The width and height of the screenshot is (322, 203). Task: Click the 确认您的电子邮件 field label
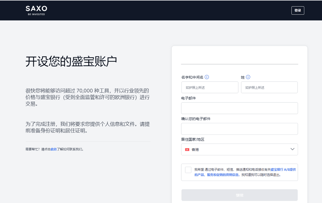click(196, 119)
